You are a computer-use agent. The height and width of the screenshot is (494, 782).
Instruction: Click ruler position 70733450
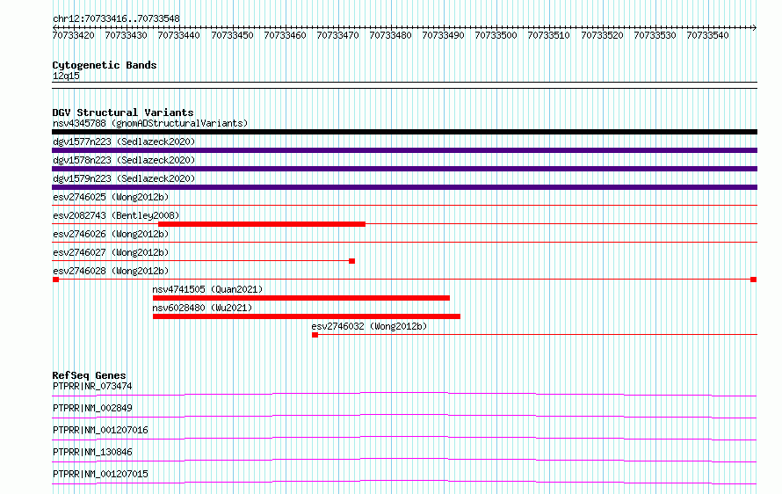(x=233, y=35)
